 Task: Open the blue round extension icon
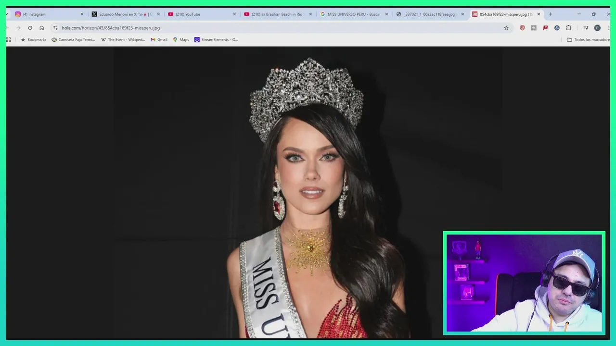(557, 28)
